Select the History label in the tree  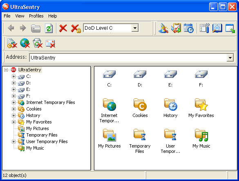click(x=33, y=116)
